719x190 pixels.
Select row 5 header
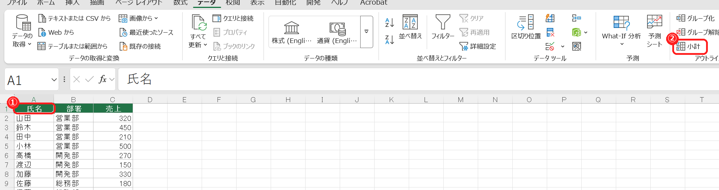[x=6, y=146]
